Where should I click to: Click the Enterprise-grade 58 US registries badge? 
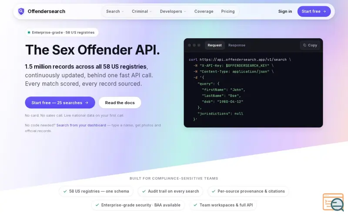(62, 32)
